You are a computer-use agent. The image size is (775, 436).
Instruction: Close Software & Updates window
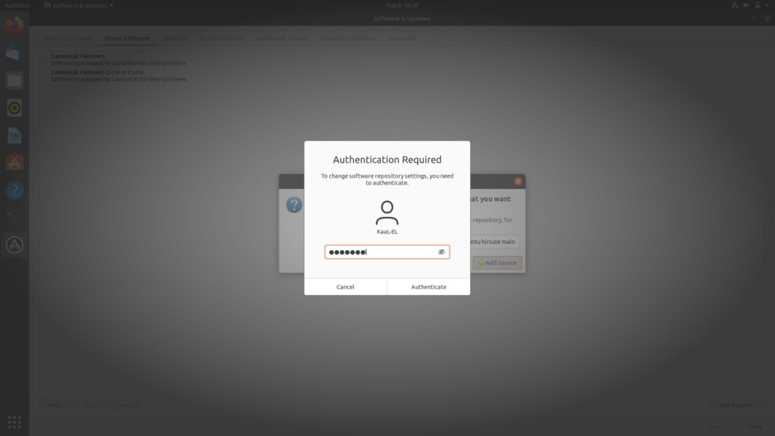click(x=767, y=18)
